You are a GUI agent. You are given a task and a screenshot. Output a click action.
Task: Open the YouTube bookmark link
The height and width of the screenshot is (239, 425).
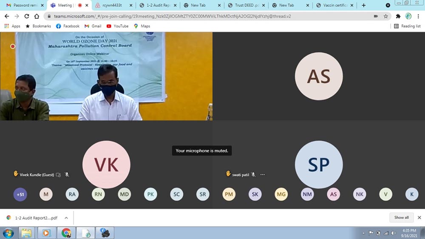click(117, 26)
